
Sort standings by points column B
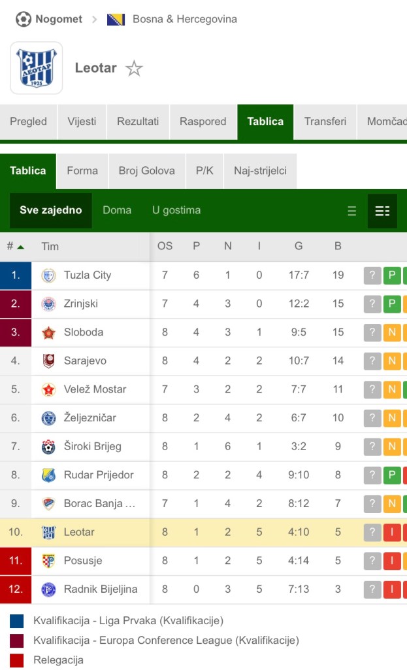click(338, 247)
